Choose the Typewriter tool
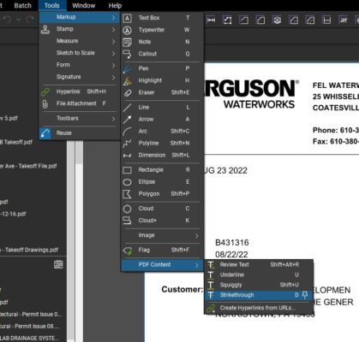This screenshot has width=359, height=342. [162, 30]
